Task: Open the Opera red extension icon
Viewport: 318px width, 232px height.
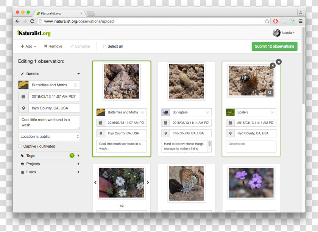Action: click(x=276, y=21)
